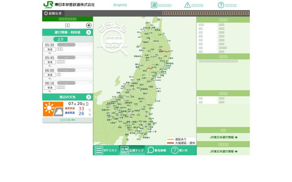Click the 使い方 question mark icon
Screen dimensions: 292x182
175,150
